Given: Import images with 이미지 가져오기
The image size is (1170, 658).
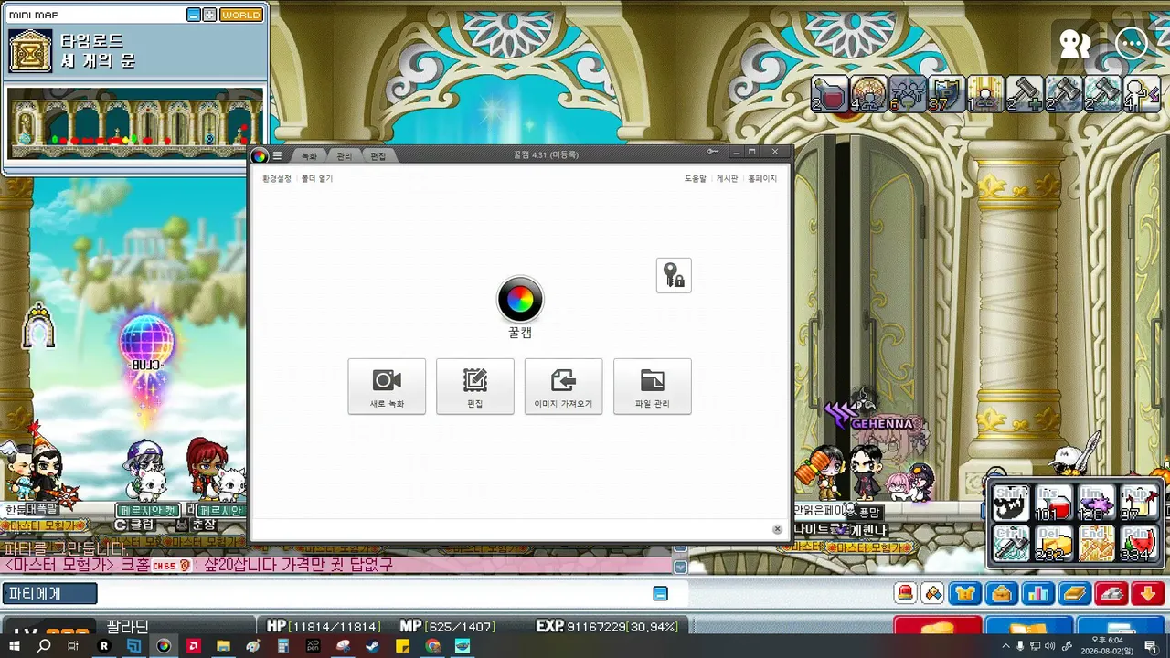Looking at the screenshot, I should pyautogui.click(x=563, y=387).
